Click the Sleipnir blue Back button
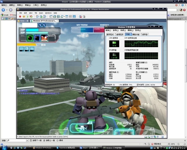The image size is (187, 150). (x=3, y=10)
